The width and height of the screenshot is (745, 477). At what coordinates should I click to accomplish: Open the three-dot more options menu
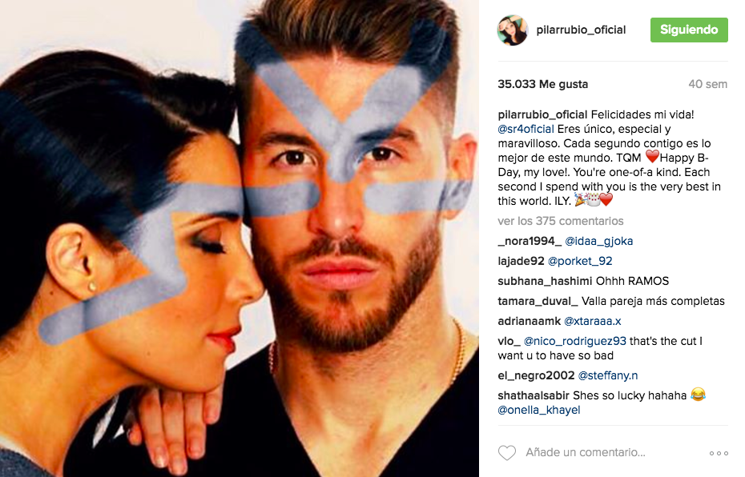[x=719, y=453]
